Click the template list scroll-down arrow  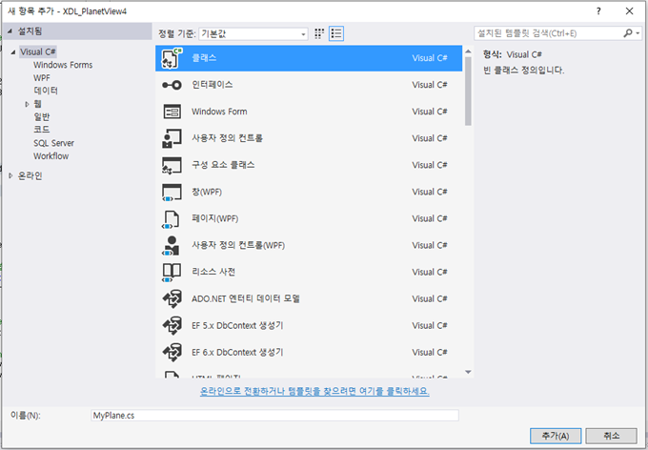(468, 372)
